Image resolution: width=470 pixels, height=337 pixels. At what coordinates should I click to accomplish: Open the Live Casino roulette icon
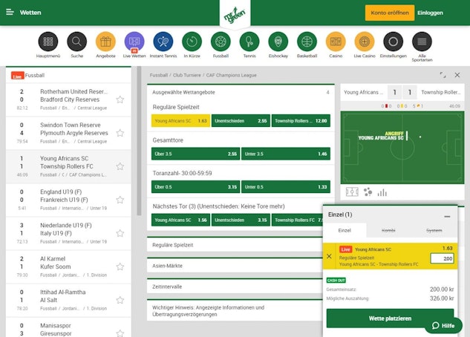click(365, 42)
